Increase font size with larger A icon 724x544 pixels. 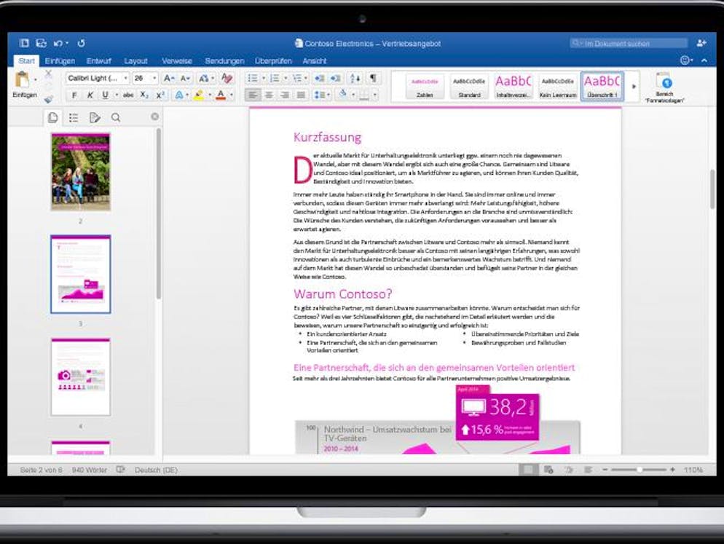pos(169,79)
